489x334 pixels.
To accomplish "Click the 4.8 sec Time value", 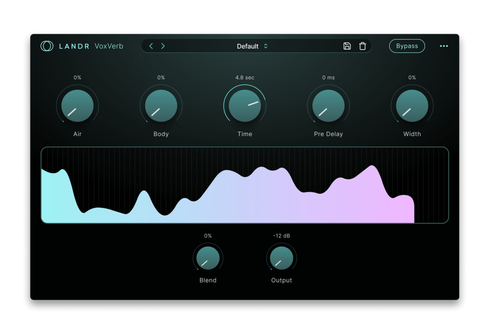I will (x=244, y=77).
